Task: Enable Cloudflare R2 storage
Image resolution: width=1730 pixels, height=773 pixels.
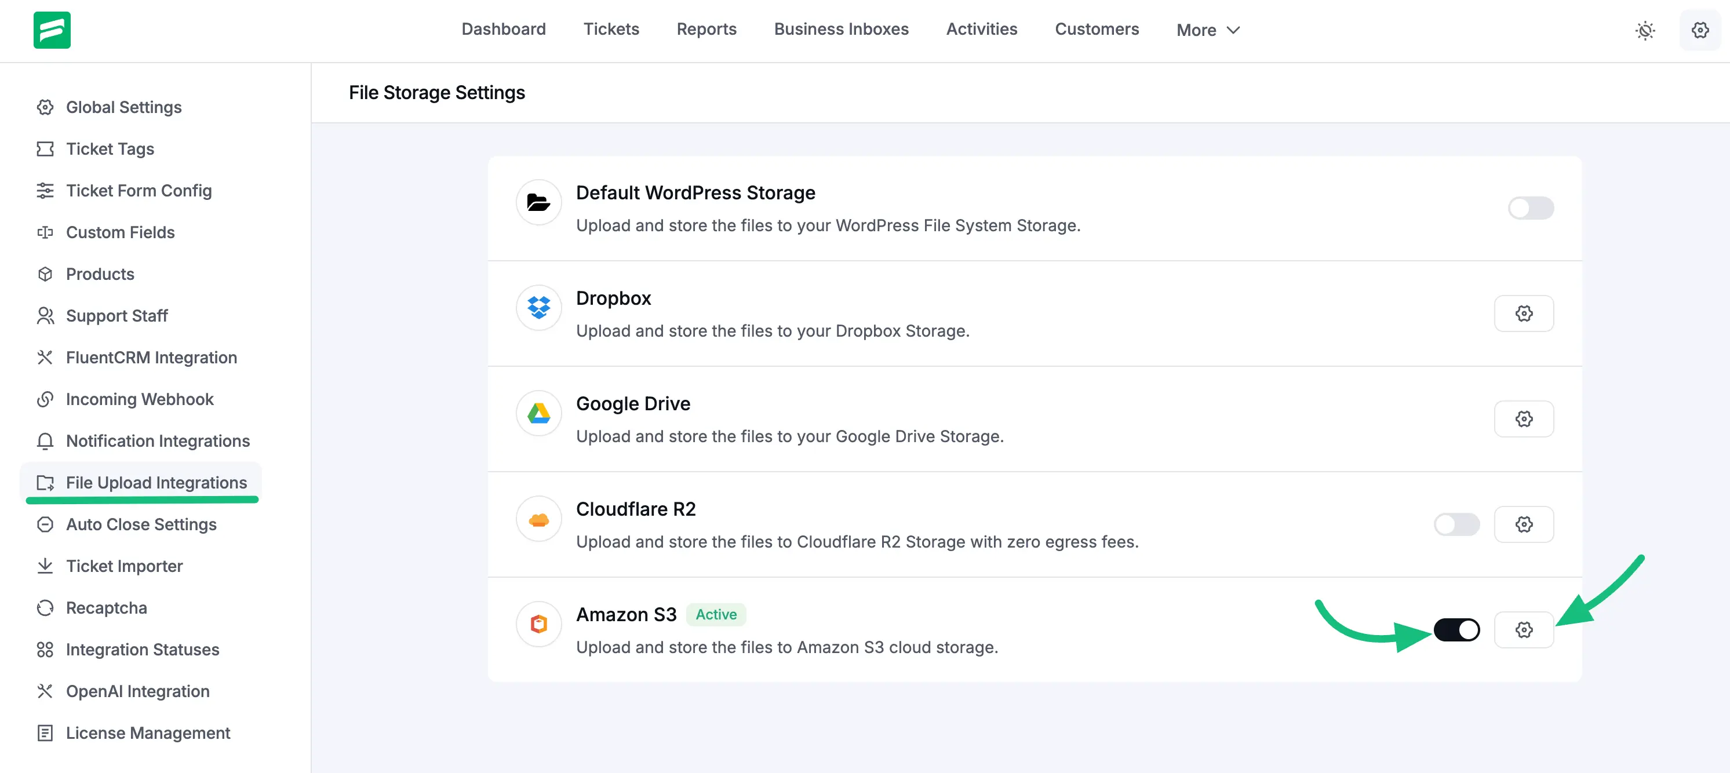Action: click(x=1456, y=524)
